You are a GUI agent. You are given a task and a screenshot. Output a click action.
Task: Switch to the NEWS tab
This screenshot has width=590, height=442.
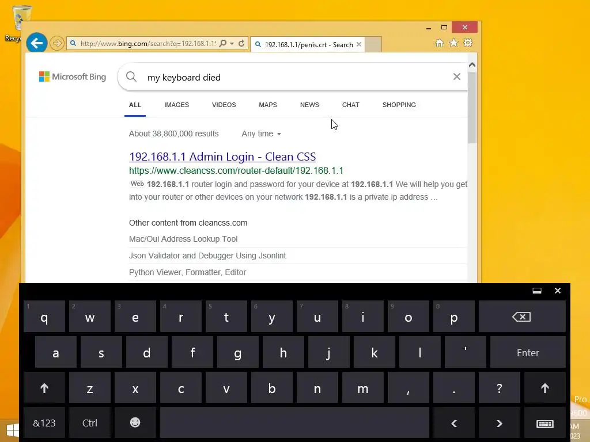(x=309, y=105)
